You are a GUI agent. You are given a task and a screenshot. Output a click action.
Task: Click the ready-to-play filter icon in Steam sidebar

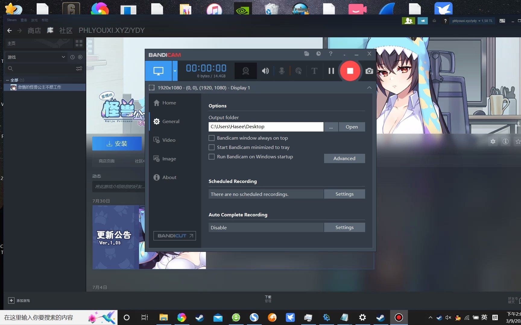(x=80, y=57)
